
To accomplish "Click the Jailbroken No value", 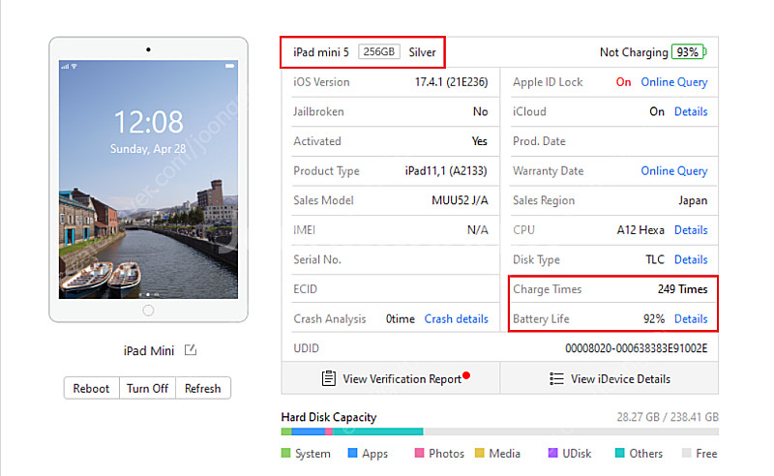I will coord(480,111).
